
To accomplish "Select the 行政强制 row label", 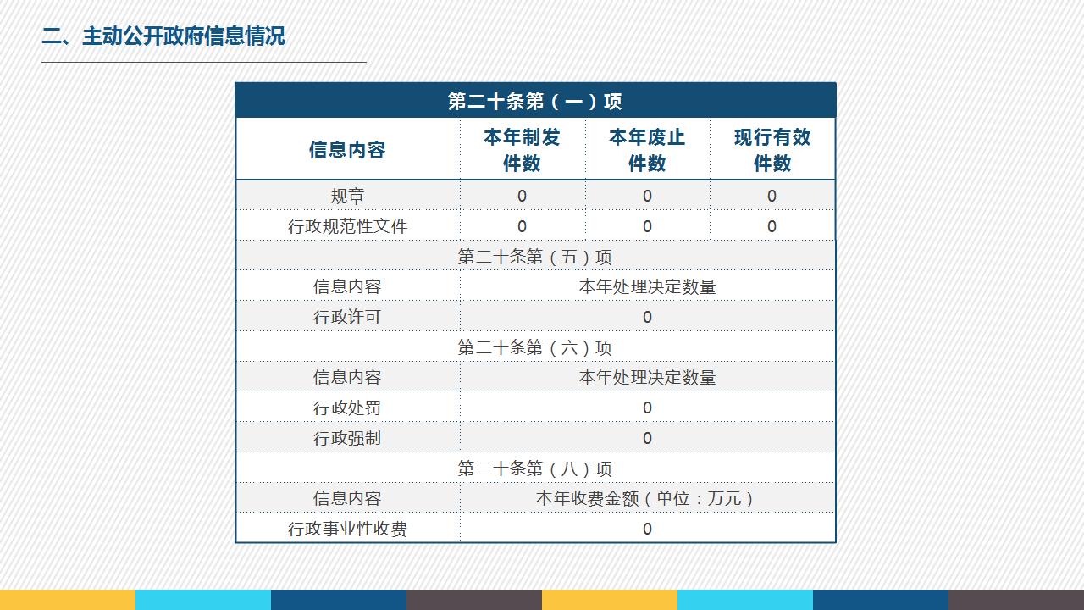I will click(347, 438).
